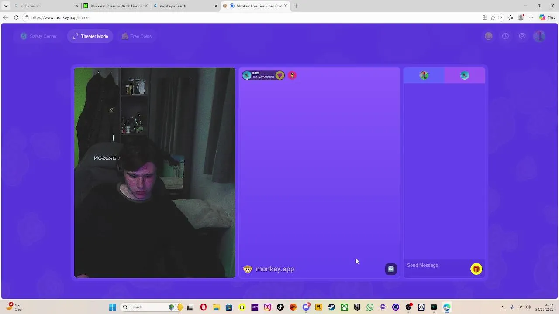
Task: Open the browser profile menu
Action: click(x=521, y=17)
